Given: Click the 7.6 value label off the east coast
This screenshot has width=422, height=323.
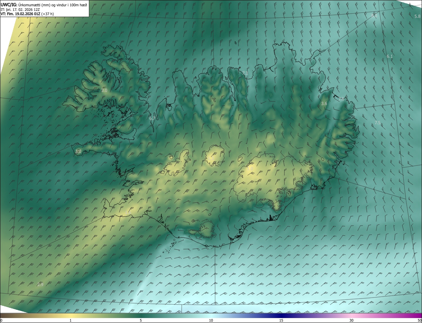Looking at the screenshot, I should click(341, 99).
